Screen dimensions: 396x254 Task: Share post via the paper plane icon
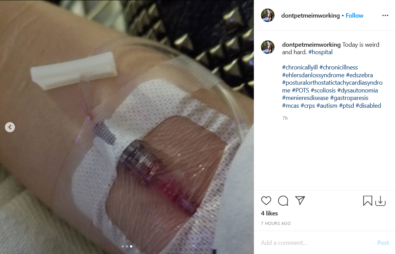tap(300, 200)
